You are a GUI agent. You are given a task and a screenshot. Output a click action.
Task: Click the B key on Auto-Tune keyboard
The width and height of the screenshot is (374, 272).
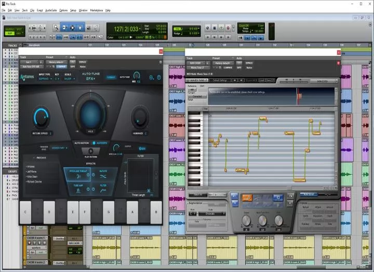click(156, 212)
